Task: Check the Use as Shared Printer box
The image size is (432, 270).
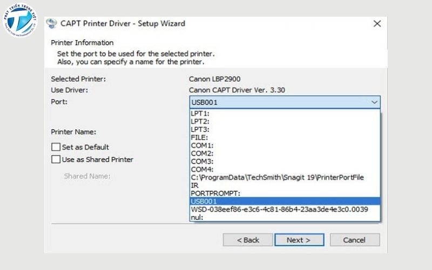Action: [56, 159]
